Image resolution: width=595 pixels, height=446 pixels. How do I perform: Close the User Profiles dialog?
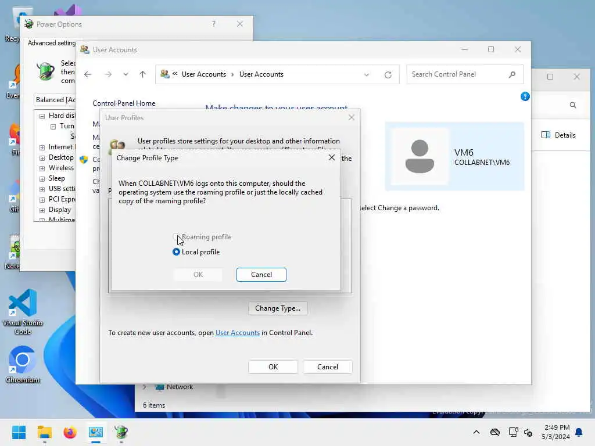[x=352, y=117]
